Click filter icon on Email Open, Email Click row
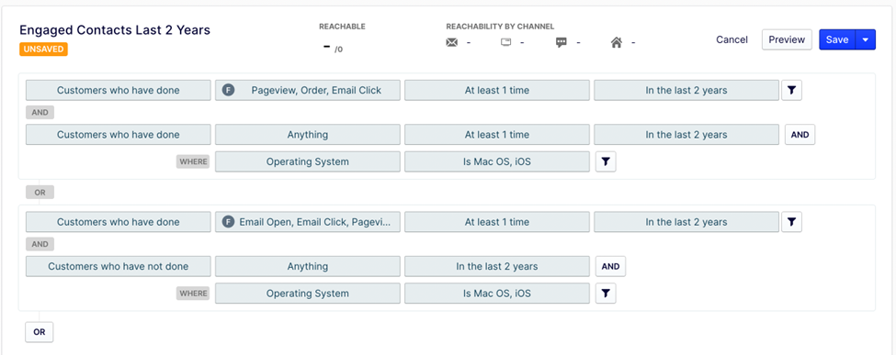The image size is (896, 355). pos(791,222)
